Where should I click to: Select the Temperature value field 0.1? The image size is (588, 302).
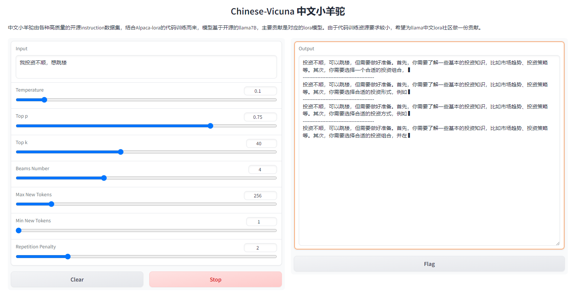coord(260,91)
